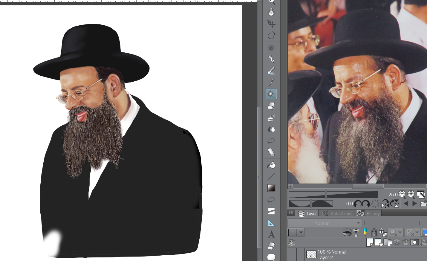
Task: Toggle Lock layer
Action: tap(374, 232)
